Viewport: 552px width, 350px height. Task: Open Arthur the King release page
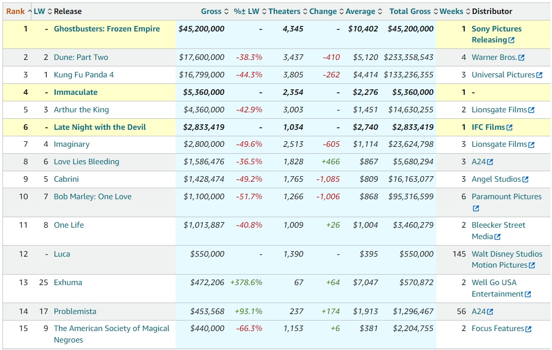point(81,110)
